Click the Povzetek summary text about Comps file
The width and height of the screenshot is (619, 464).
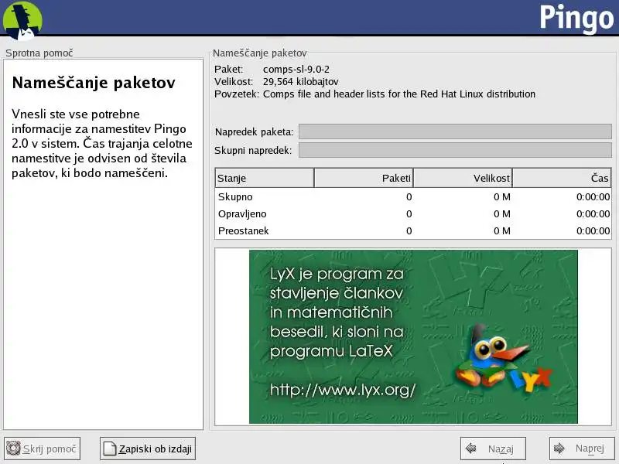399,94
